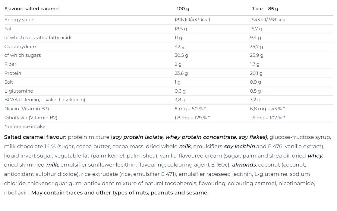This screenshot has width=337, height=211.
Task: Click the "1543 kJ/368 kcal" per-bar value
Action: [x=268, y=20]
